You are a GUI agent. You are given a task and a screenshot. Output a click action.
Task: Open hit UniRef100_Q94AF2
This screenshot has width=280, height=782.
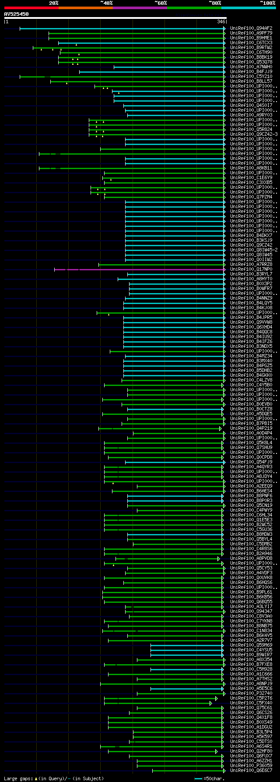[251, 28]
